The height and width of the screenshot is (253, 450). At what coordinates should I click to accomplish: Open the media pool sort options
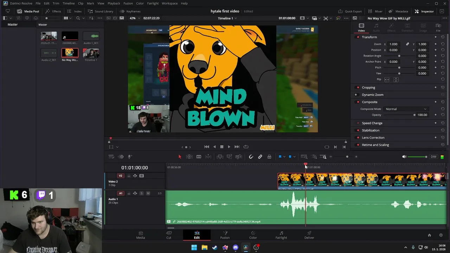(x=91, y=18)
